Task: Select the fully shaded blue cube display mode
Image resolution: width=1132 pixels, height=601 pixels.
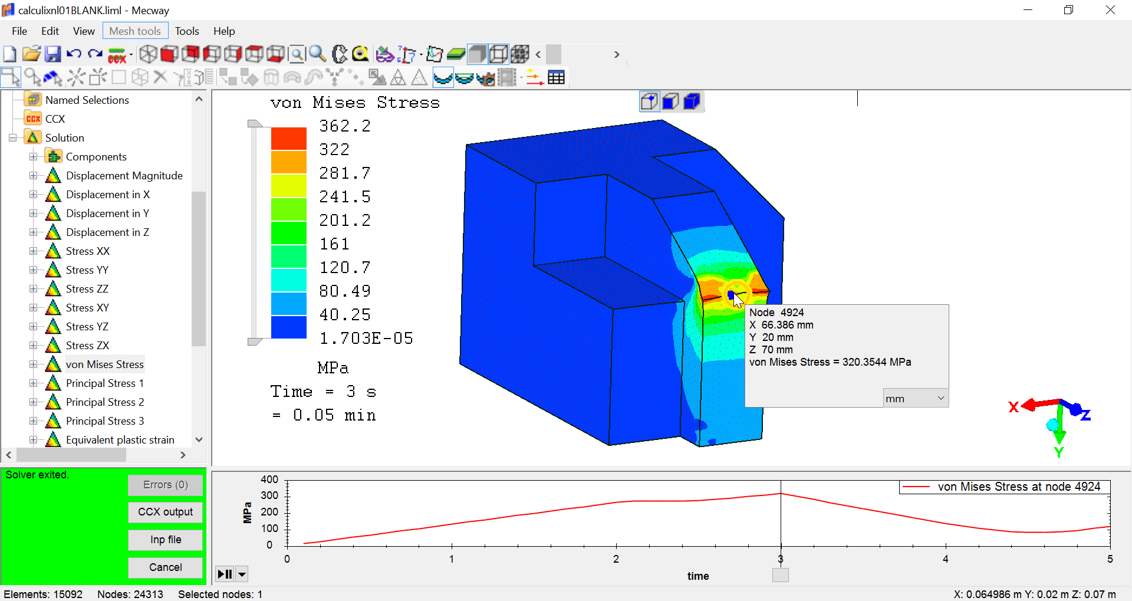Action: [x=692, y=101]
